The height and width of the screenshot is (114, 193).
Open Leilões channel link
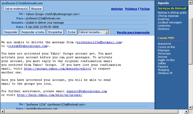click(162, 63)
